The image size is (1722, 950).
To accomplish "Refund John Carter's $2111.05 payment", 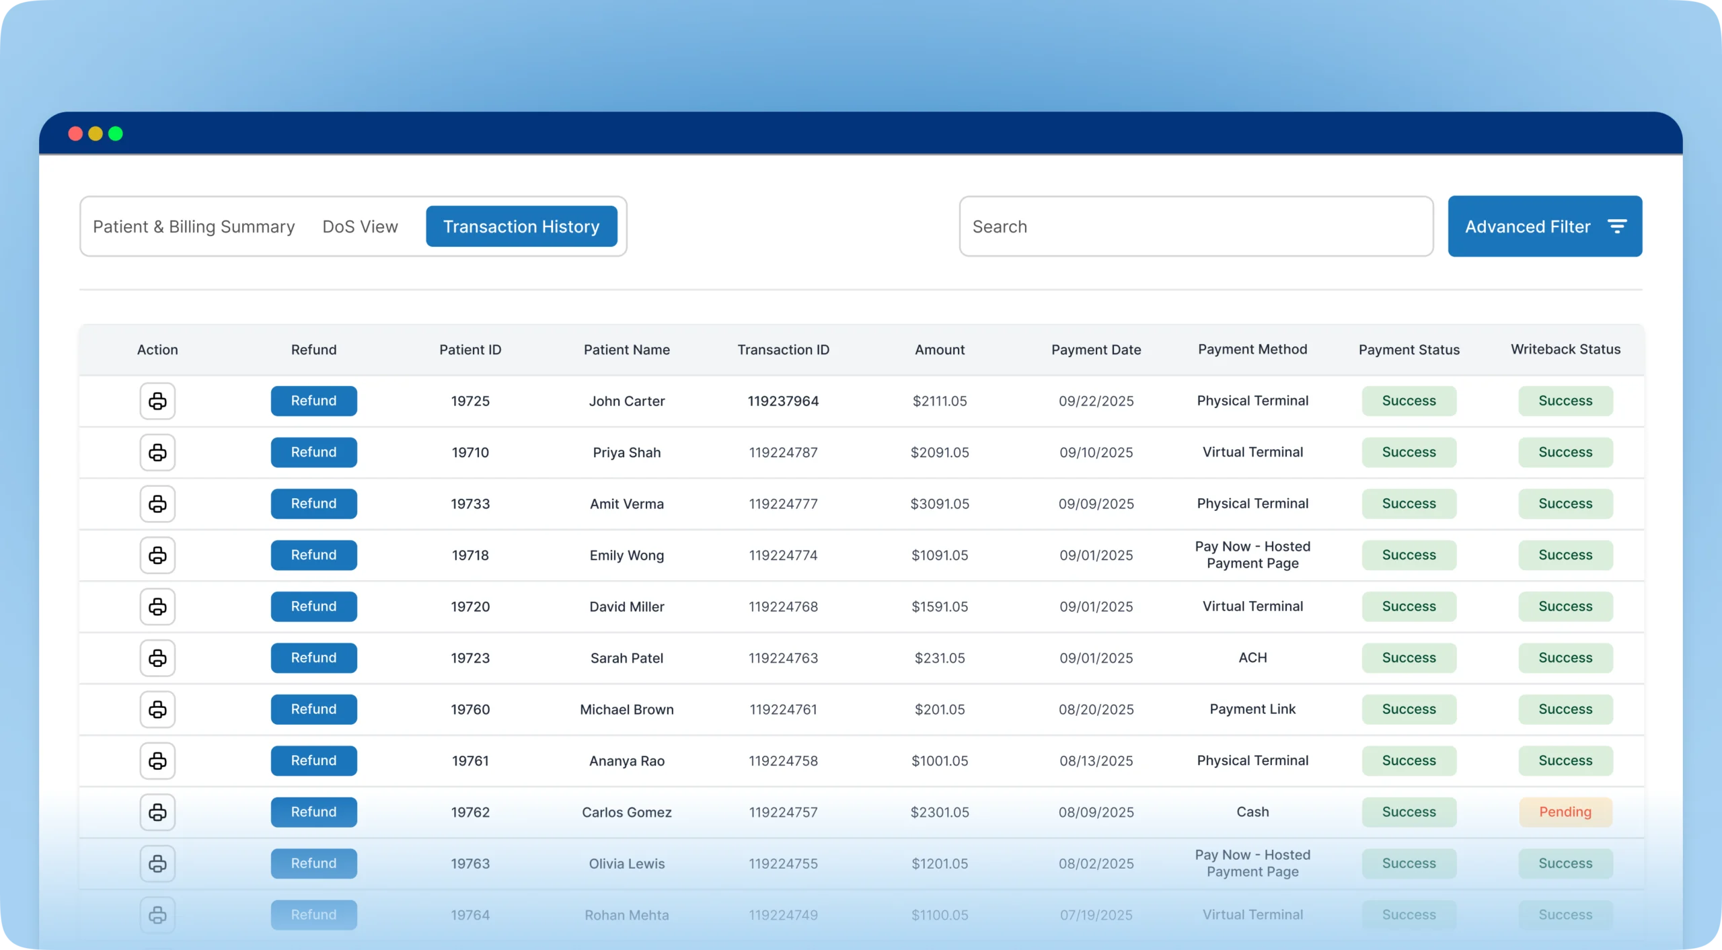I will (x=313, y=401).
